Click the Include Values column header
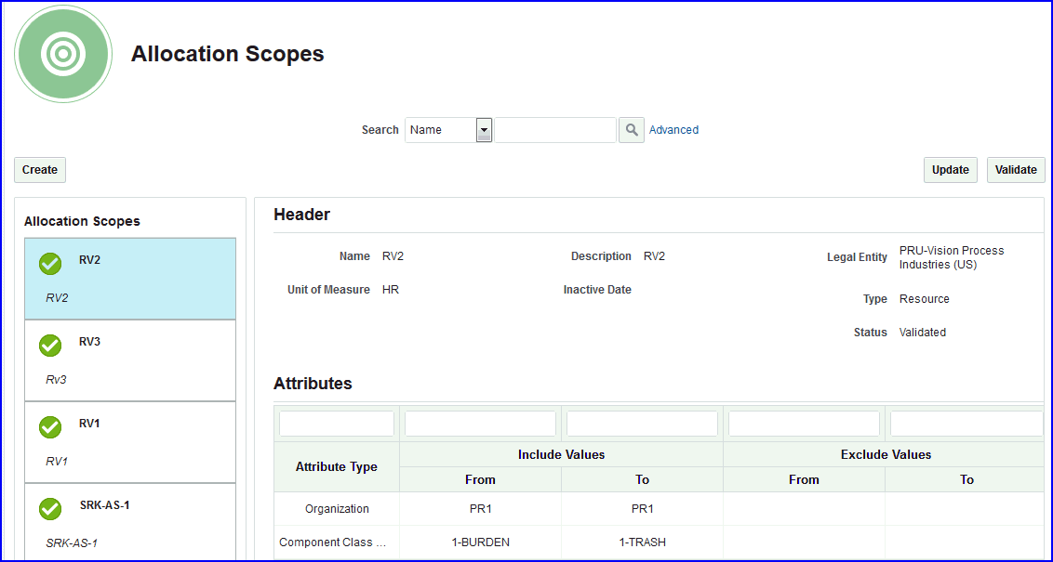This screenshot has width=1053, height=562. coord(562,454)
